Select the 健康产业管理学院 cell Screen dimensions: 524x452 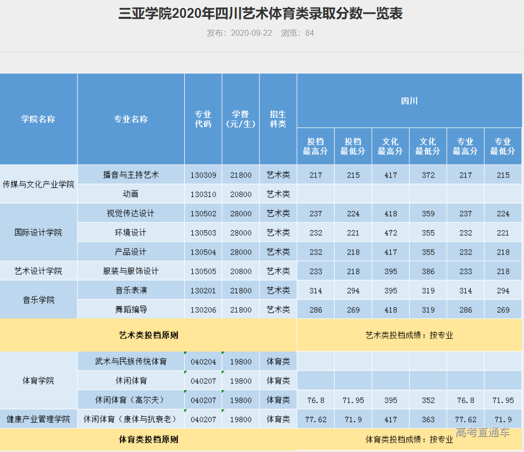39,419
